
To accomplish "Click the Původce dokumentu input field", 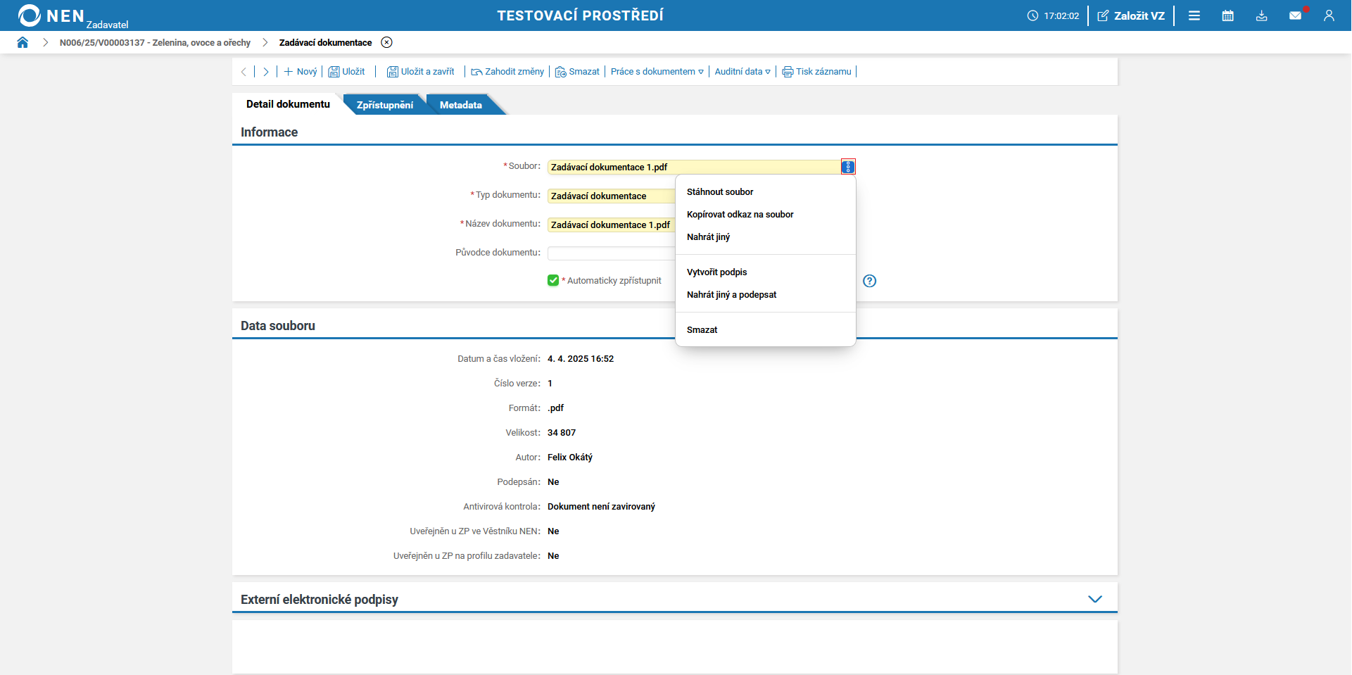I will click(611, 253).
